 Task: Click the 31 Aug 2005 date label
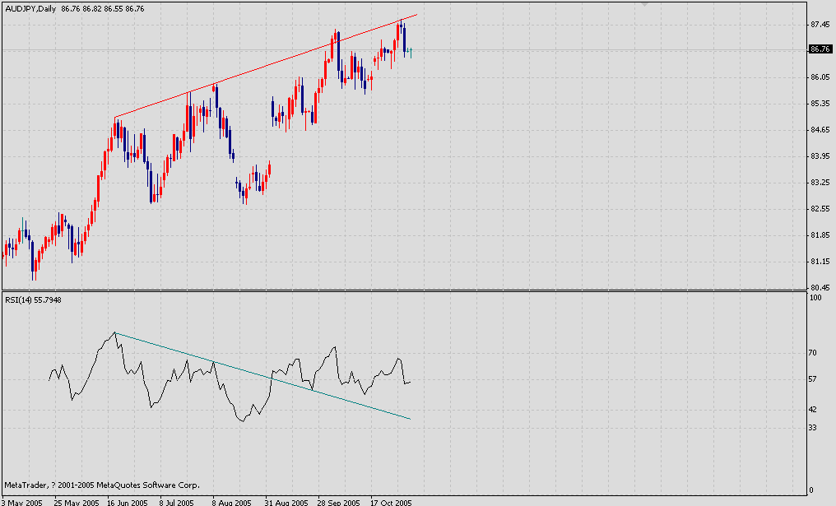pyautogui.click(x=286, y=502)
